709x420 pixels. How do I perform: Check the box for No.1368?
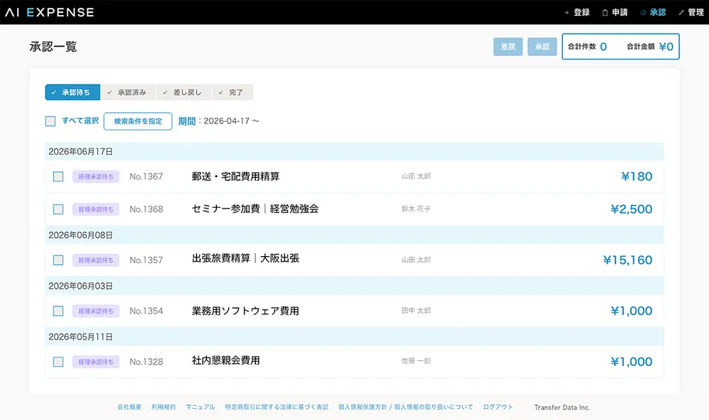click(58, 209)
